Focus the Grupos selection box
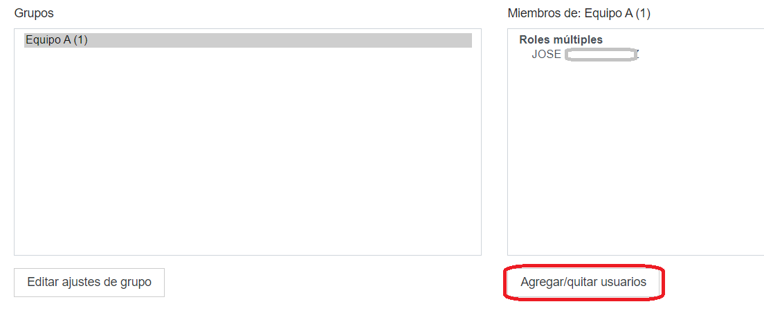This screenshot has width=764, height=313. click(x=248, y=142)
